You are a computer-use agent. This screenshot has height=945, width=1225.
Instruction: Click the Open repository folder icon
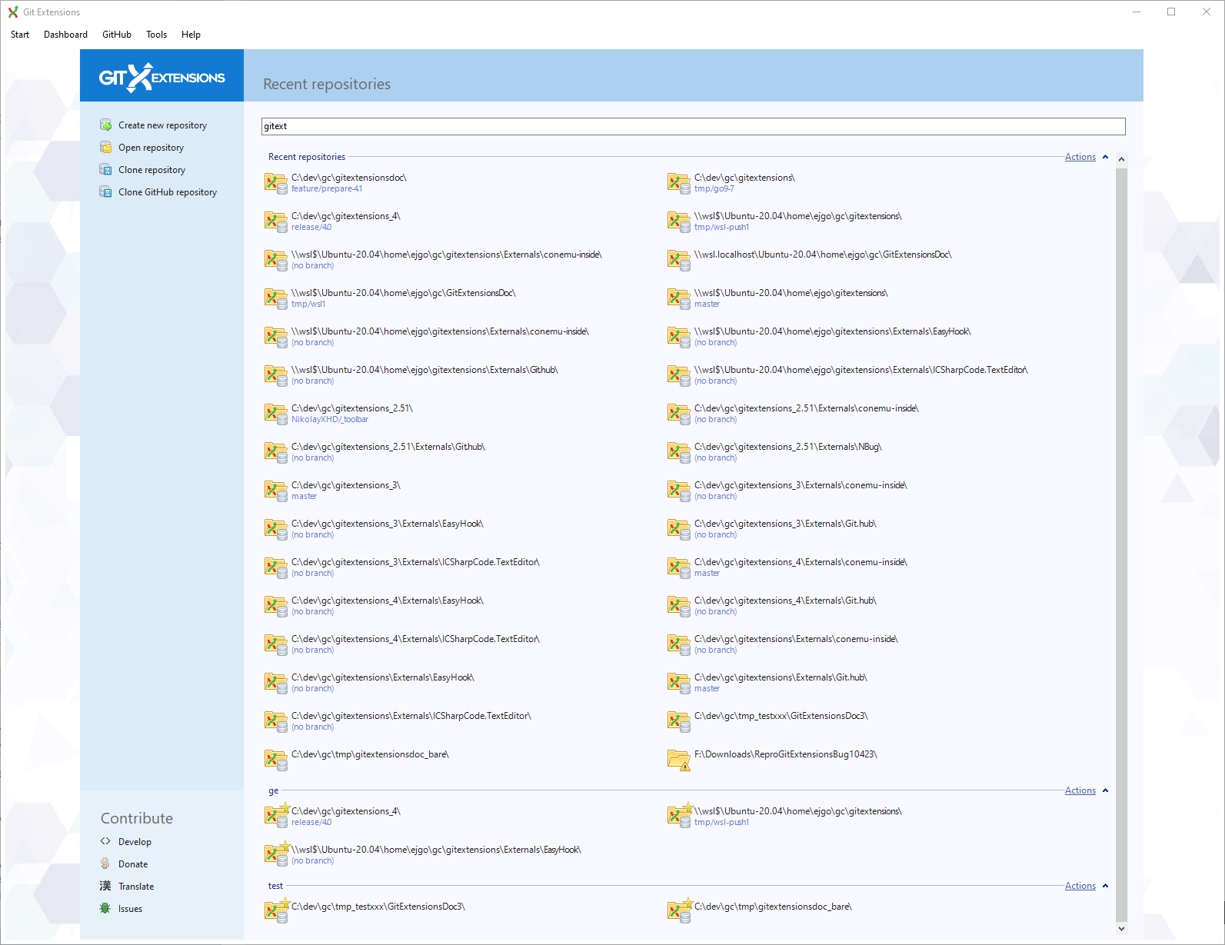click(x=105, y=148)
